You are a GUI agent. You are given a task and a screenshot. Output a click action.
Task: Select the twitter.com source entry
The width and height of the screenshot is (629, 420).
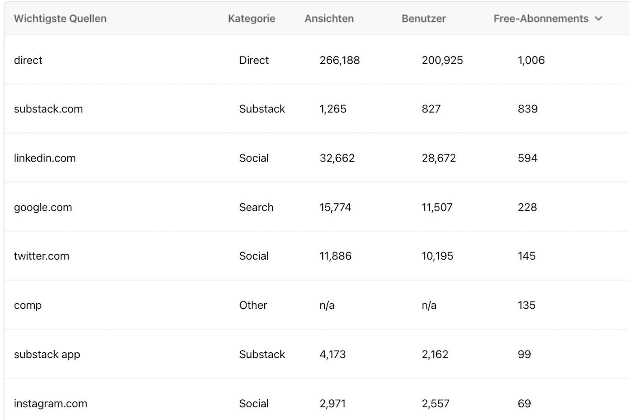coord(42,256)
